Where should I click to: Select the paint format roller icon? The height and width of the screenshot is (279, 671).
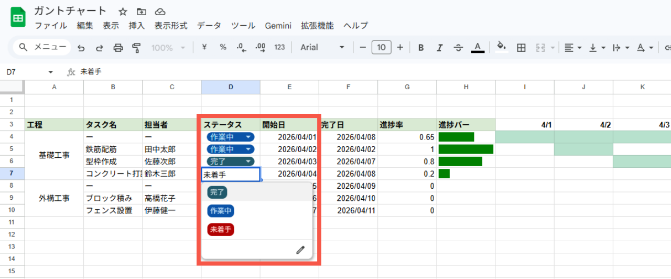coord(137,48)
